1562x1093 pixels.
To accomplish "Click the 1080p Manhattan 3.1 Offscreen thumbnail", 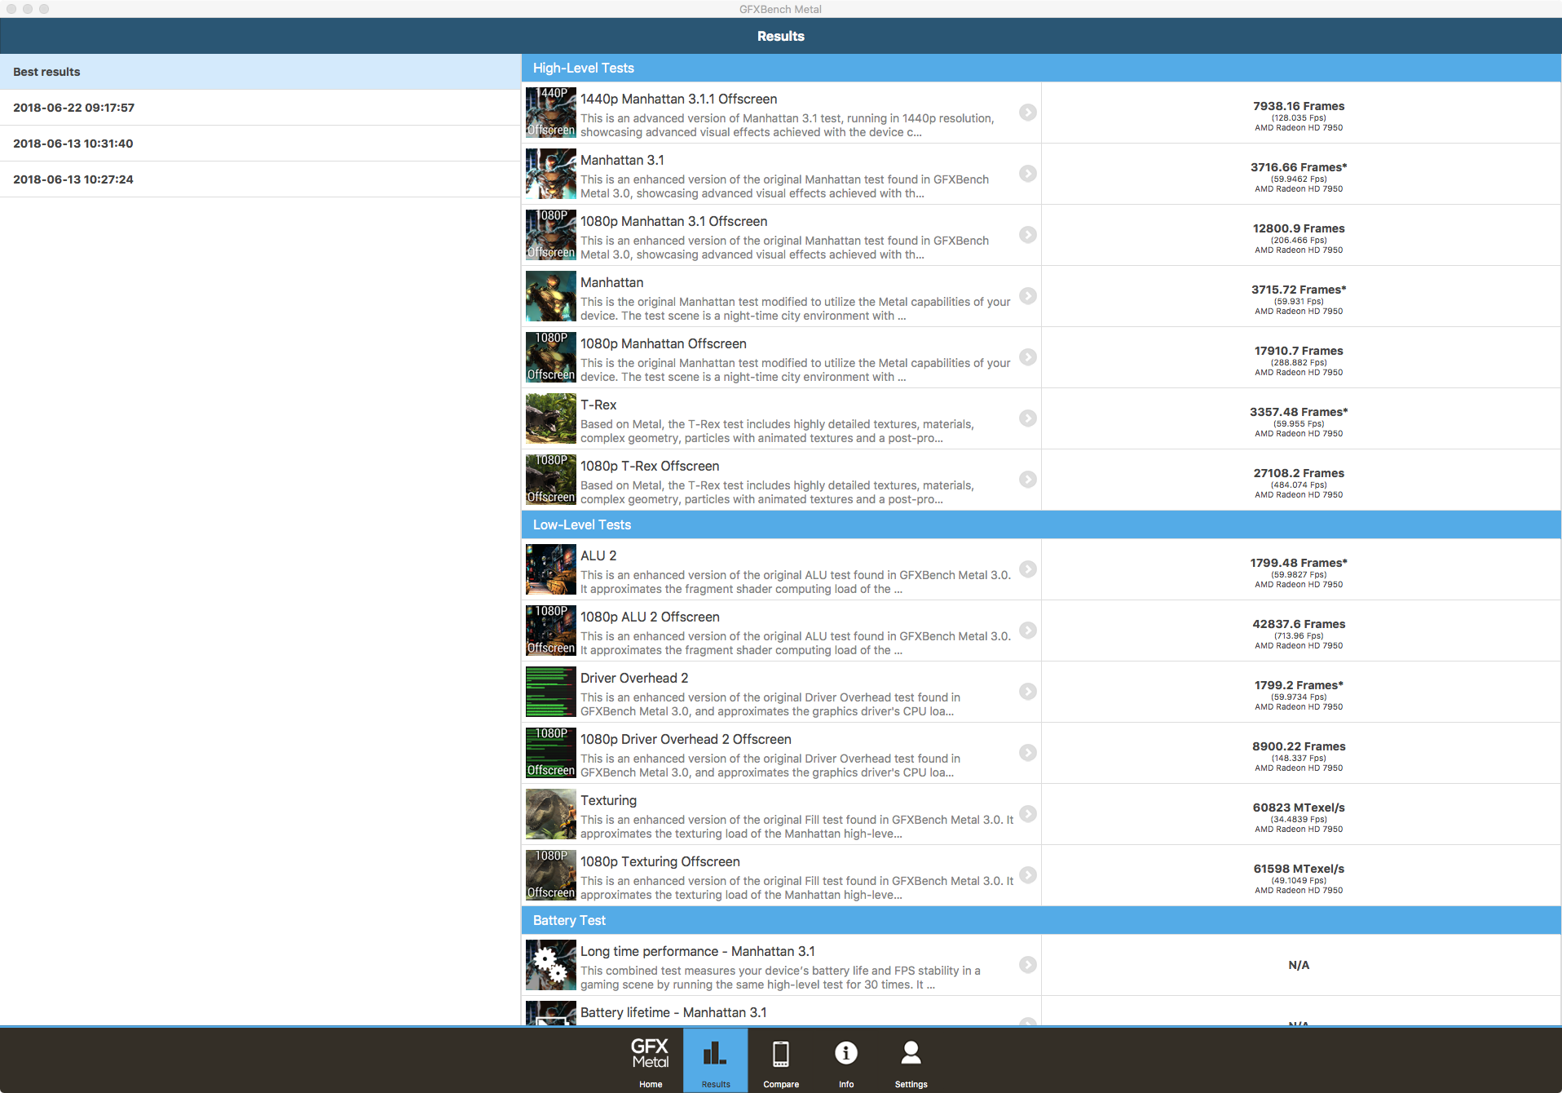I will tap(551, 235).
